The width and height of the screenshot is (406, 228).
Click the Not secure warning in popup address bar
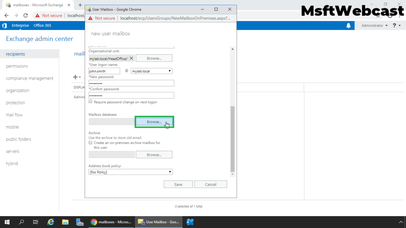[101, 18]
